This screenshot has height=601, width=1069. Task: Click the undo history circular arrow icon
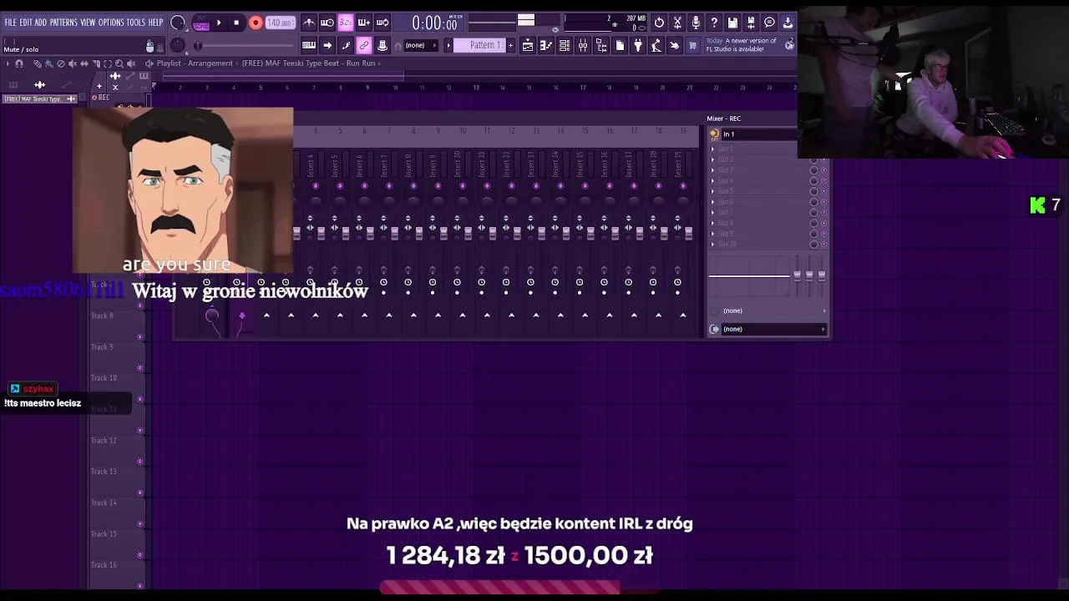659,23
